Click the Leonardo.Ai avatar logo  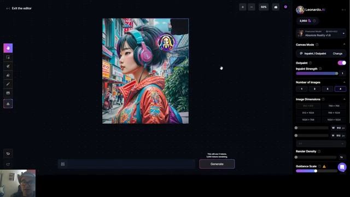pos(300,10)
